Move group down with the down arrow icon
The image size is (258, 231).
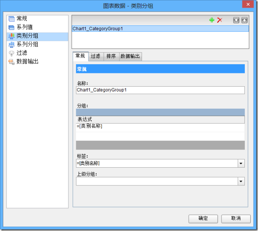click(244, 20)
